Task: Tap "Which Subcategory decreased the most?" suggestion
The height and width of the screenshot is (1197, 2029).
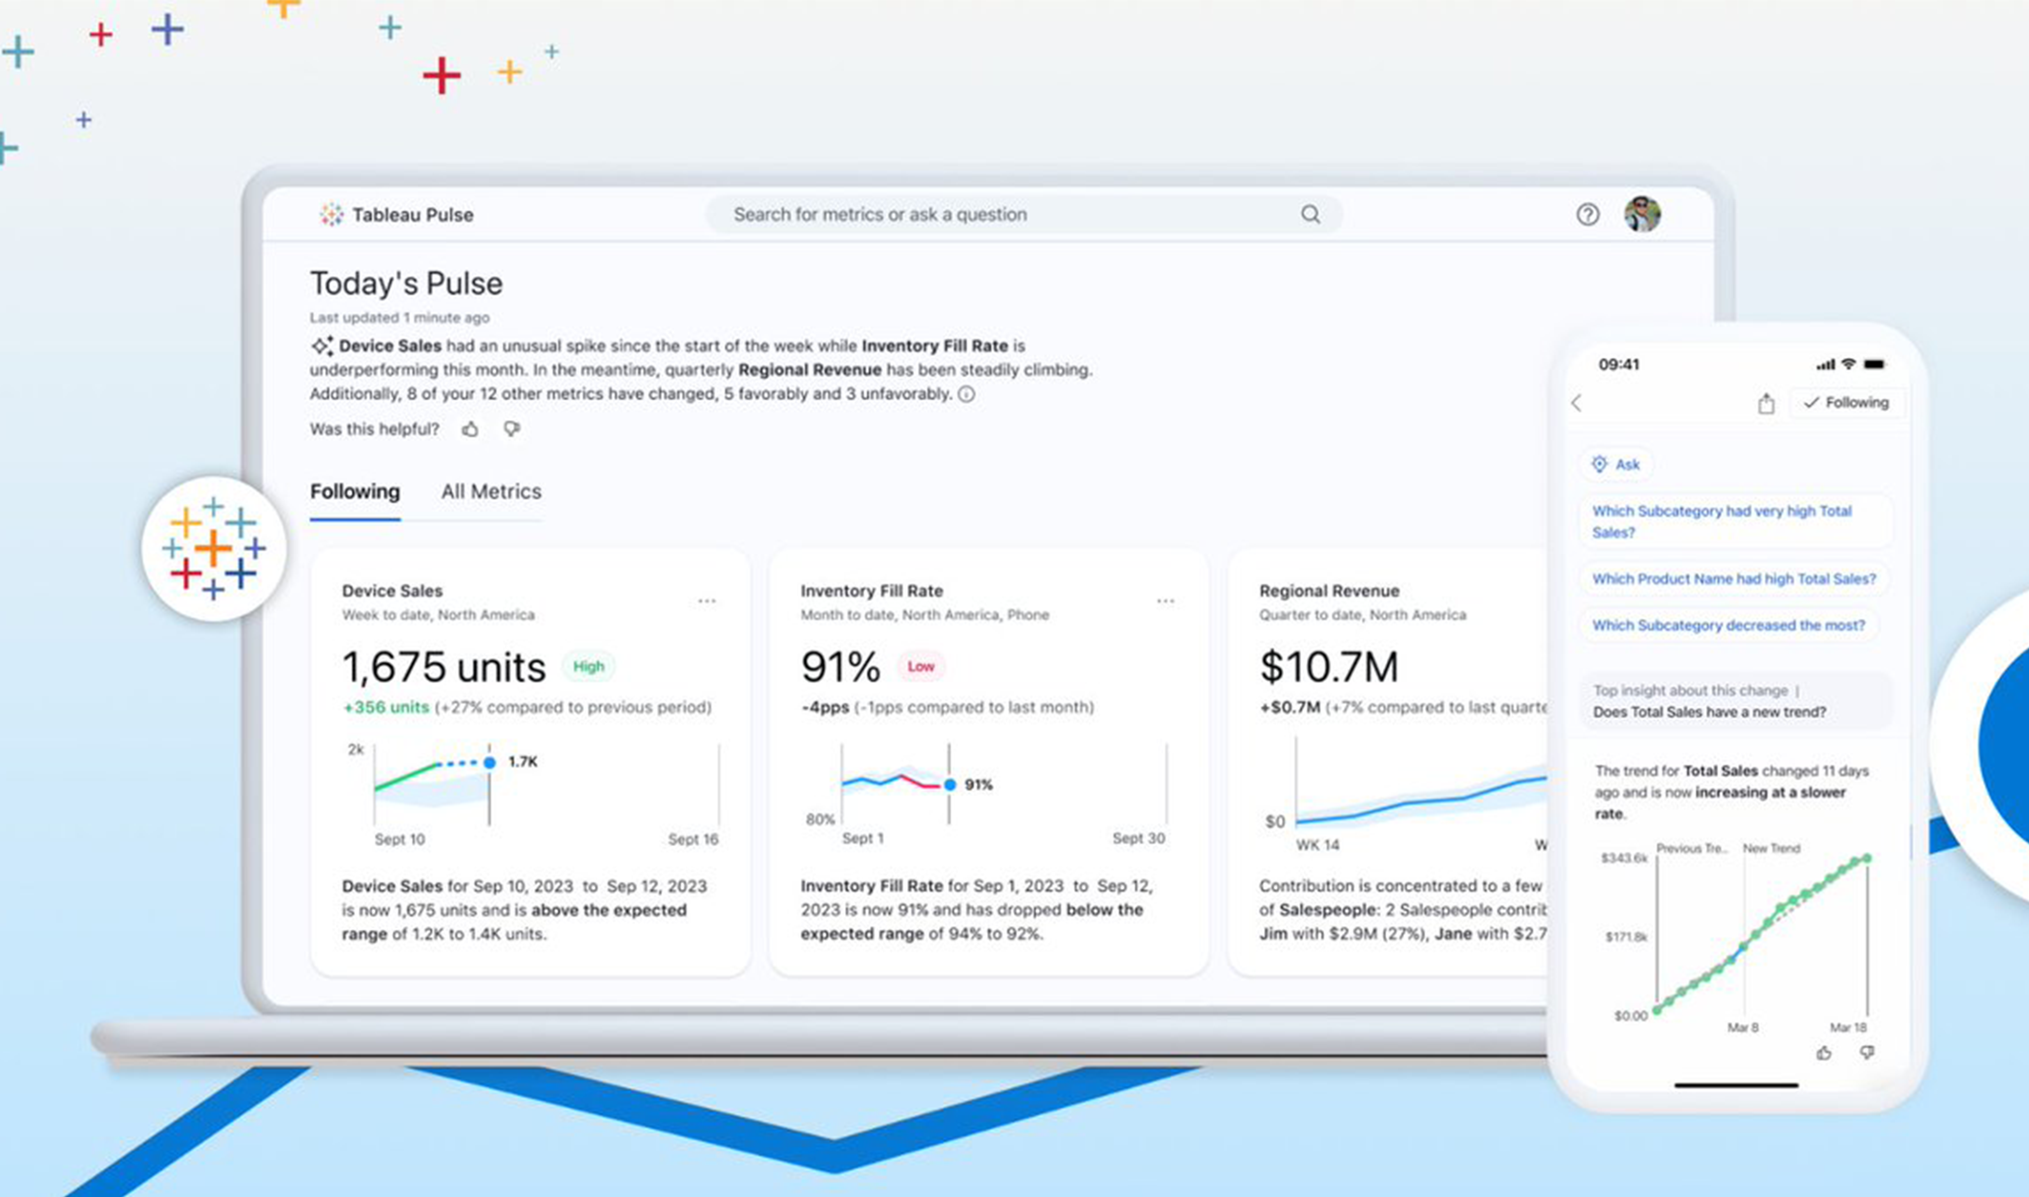Action: (x=1728, y=626)
